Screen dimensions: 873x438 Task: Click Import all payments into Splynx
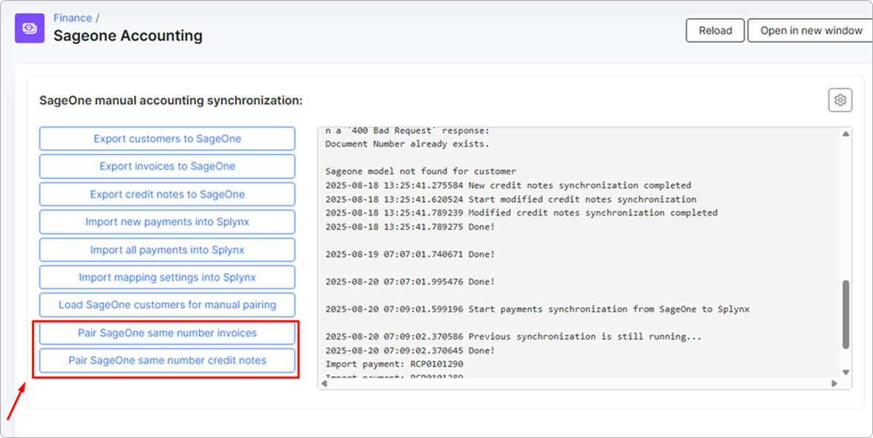tap(167, 250)
